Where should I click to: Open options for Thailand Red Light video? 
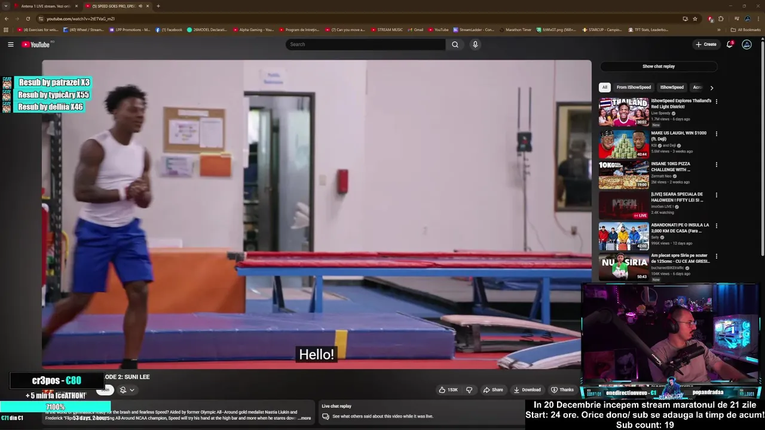point(716,102)
